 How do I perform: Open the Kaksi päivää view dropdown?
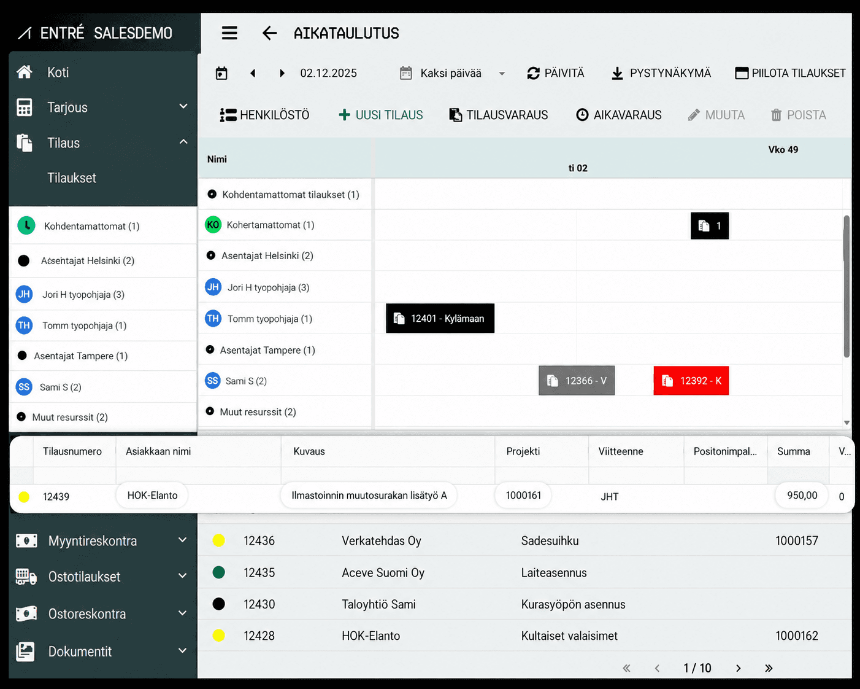453,74
